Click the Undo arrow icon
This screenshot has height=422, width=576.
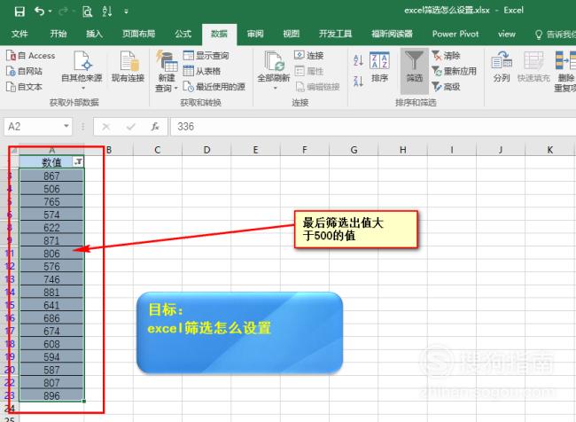coord(39,11)
